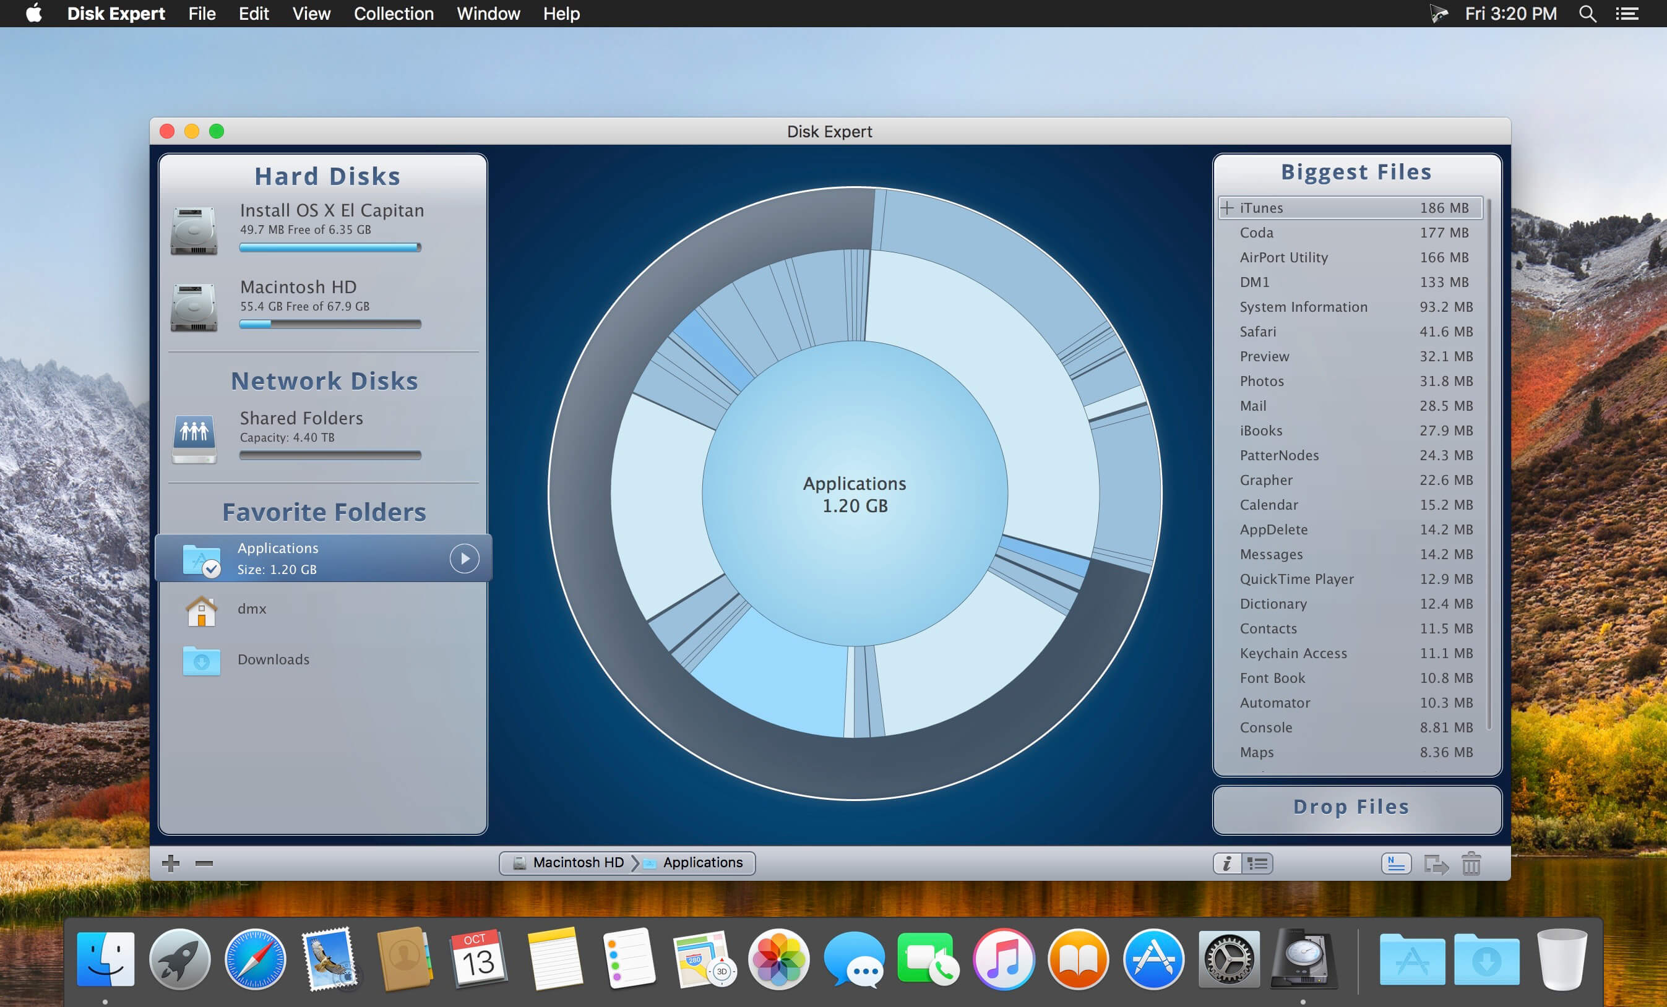This screenshot has height=1007, width=1667.
Task: Click Safari app icon in macOS dock
Action: click(256, 958)
